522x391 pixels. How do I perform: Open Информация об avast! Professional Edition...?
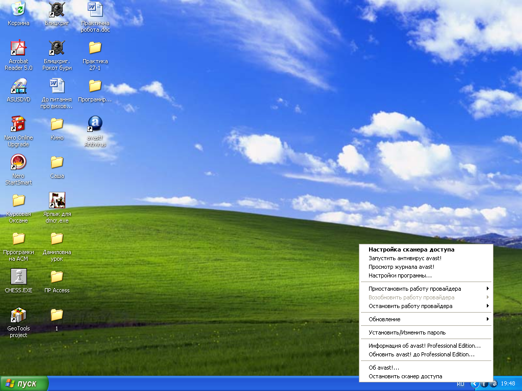coord(426,346)
